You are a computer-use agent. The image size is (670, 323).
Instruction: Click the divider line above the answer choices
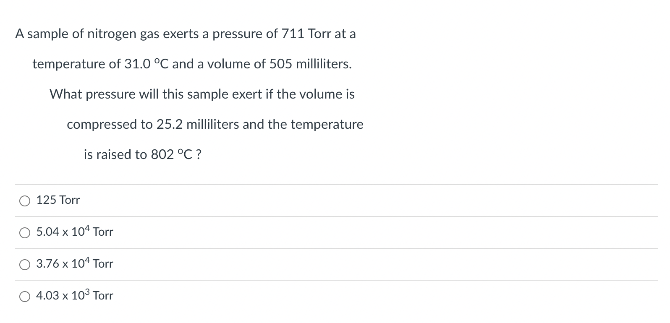tap(335, 184)
